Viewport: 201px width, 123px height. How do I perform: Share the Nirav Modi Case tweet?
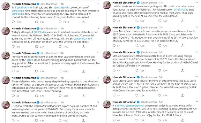pyautogui.click(x=182, y=46)
